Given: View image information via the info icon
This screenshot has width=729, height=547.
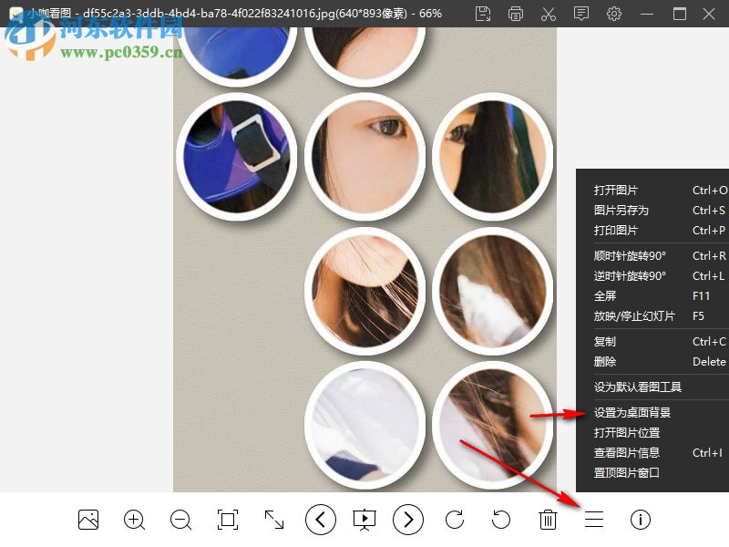Looking at the screenshot, I should 640,520.
